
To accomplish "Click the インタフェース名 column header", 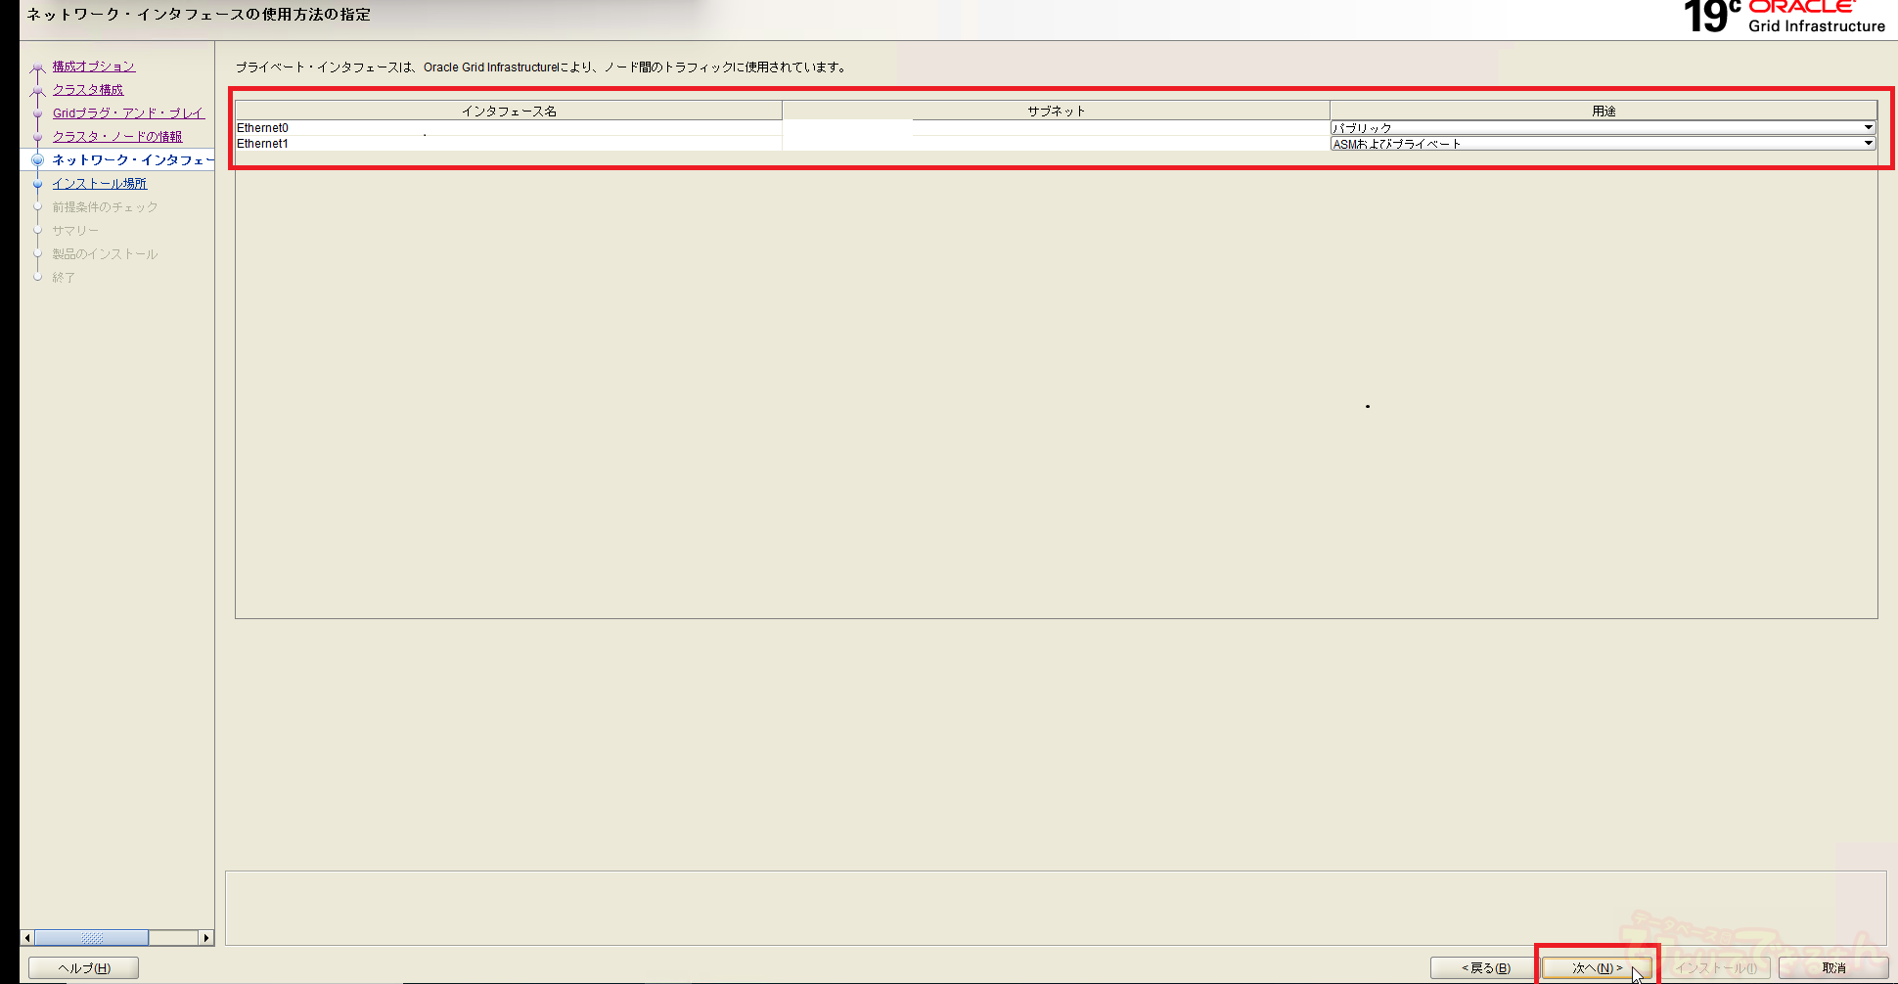I will 509,111.
